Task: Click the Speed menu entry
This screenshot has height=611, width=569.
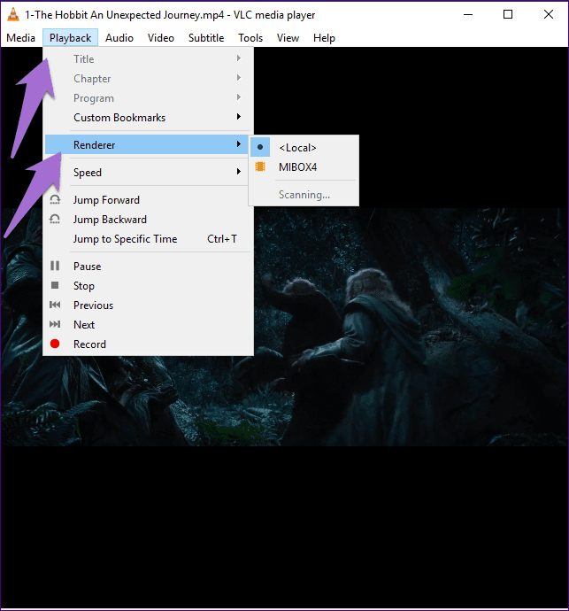Action: point(148,173)
